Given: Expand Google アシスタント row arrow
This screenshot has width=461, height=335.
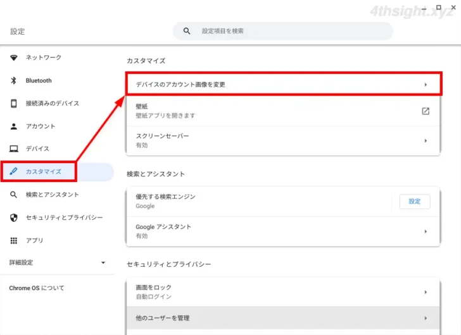Looking at the screenshot, I should pyautogui.click(x=426, y=231).
